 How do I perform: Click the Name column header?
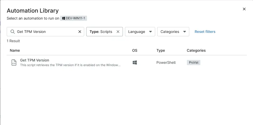coord(15,50)
